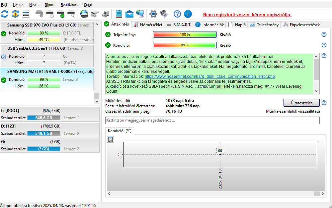
Task: Click the globe over disk toolbar icon
Action: tap(84, 14)
